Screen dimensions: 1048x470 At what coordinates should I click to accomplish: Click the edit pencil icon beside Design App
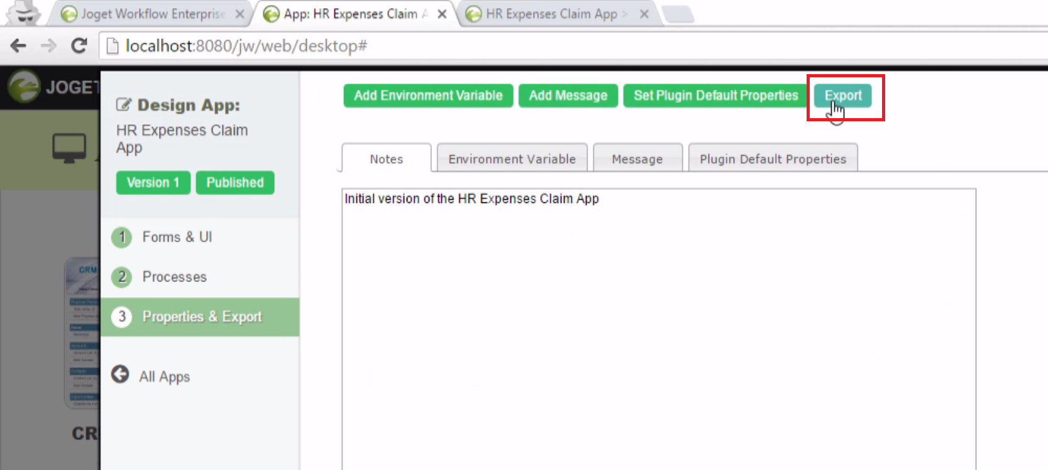tap(124, 105)
